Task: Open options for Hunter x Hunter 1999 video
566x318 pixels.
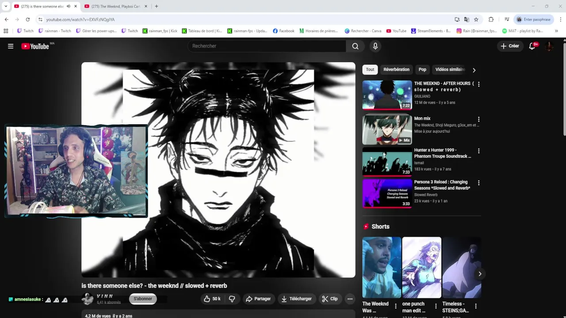Action: (x=478, y=151)
